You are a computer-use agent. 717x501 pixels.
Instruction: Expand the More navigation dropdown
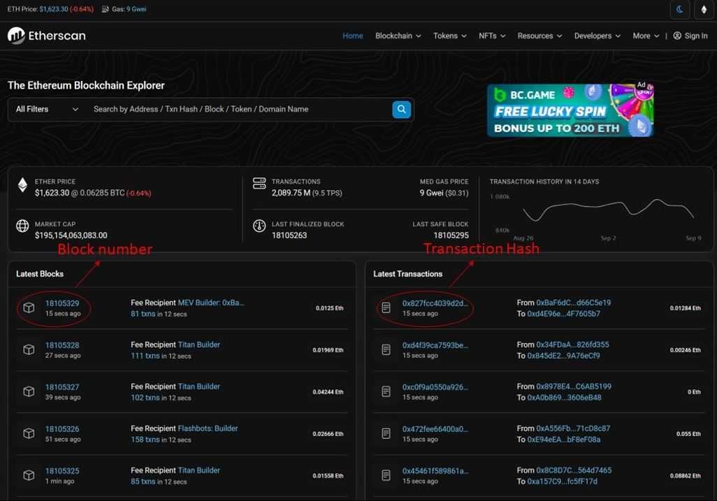point(644,36)
